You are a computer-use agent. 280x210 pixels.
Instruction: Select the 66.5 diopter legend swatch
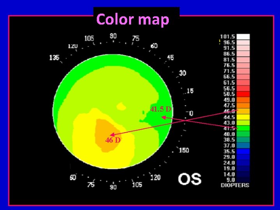click(x=243, y=77)
